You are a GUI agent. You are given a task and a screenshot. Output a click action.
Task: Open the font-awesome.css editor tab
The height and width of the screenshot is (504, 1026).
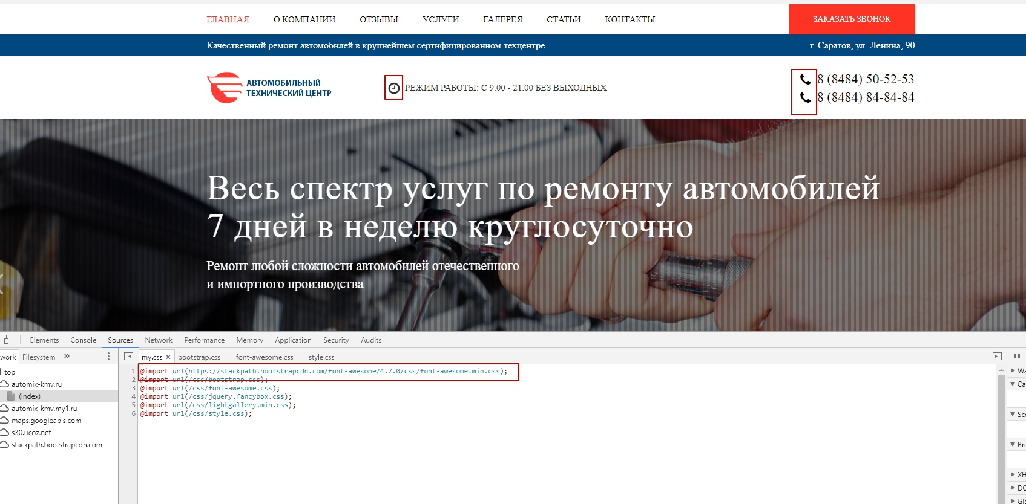264,357
